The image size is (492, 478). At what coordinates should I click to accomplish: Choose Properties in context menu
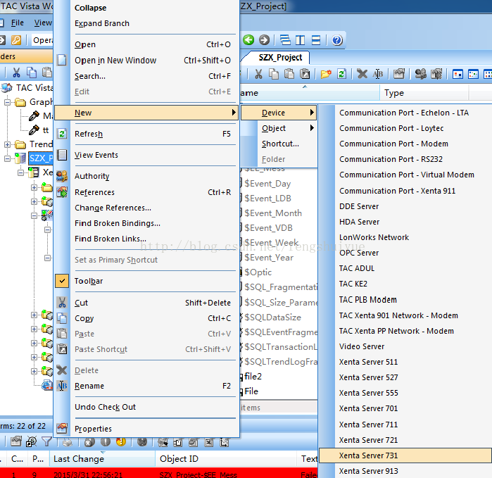[x=146, y=429]
